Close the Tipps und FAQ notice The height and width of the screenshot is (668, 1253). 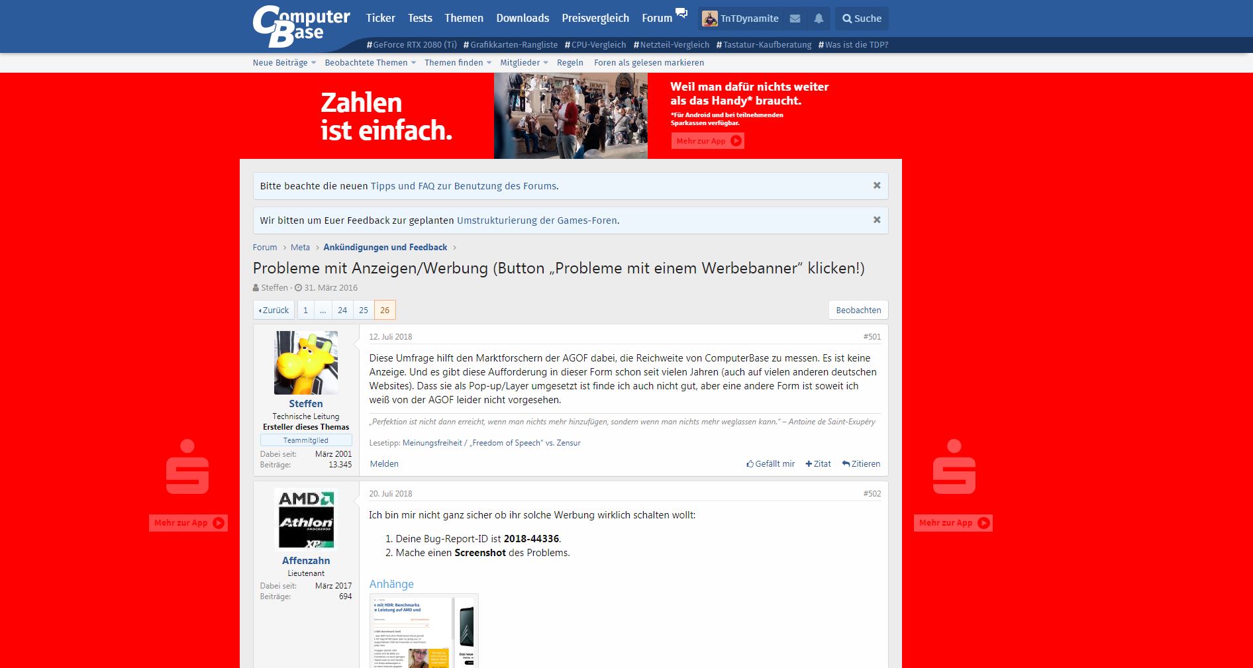(x=877, y=185)
